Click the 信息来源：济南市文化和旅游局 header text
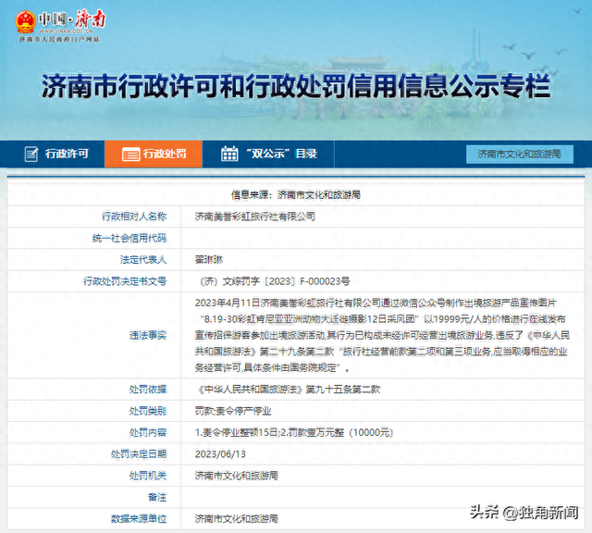Image resolution: width=592 pixels, height=533 pixels. 296,195
